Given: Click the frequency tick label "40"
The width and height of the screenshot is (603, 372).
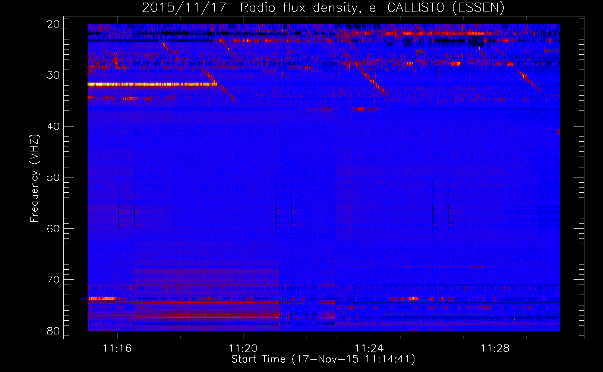Looking at the screenshot, I should 54,126.
